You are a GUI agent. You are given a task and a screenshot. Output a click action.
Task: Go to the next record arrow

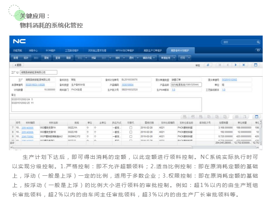click(236, 65)
